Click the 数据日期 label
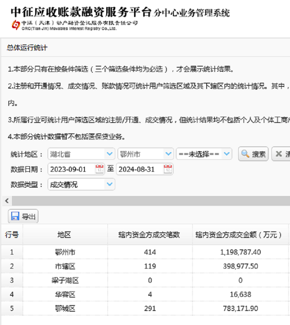290x325 pixels. [x=27, y=170]
